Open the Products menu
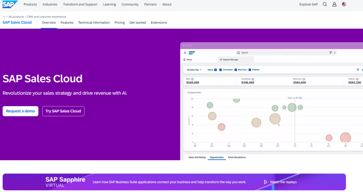The height and width of the screenshot is (192, 363). pyautogui.click(x=30, y=4)
